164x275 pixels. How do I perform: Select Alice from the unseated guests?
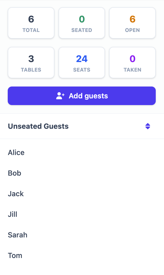[16, 152]
